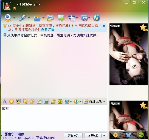The width and height of the screenshot is (149, 140).
Task: Open file transfer options dropdown arrow
Action: 43,18
